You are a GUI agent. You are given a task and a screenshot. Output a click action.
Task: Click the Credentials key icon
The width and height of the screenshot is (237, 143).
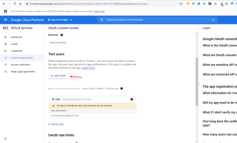pos(5,51)
